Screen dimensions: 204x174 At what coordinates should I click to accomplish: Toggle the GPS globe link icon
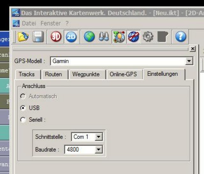point(133,37)
